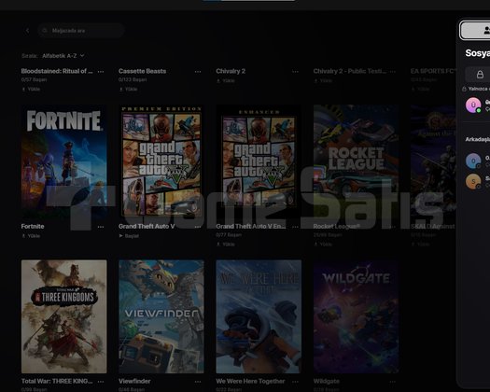Open the Alfabetik A-Z sort dropdown
This screenshot has height=392, width=490.
pos(63,56)
